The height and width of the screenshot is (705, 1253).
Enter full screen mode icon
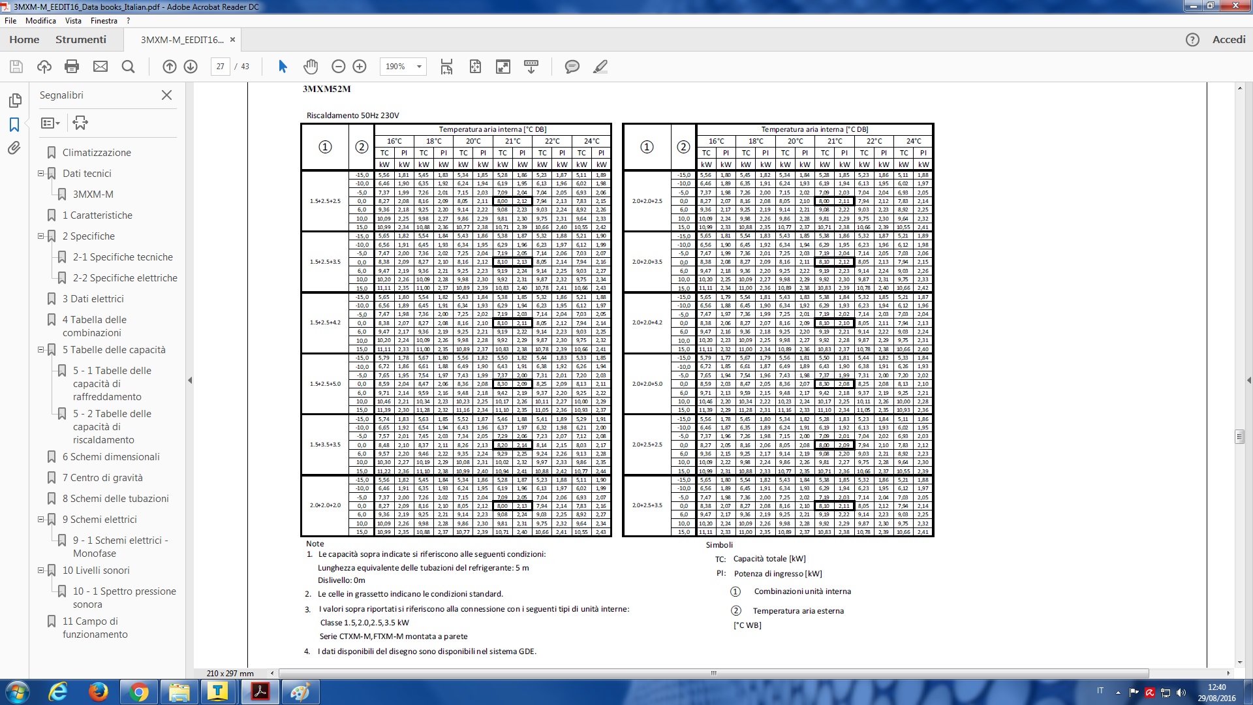pyautogui.click(x=503, y=67)
